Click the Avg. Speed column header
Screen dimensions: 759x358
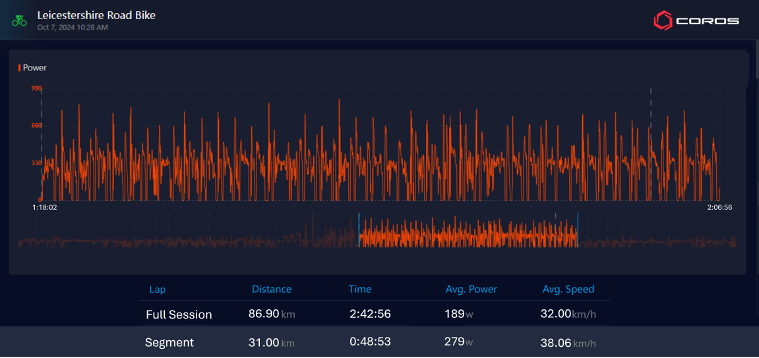568,290
